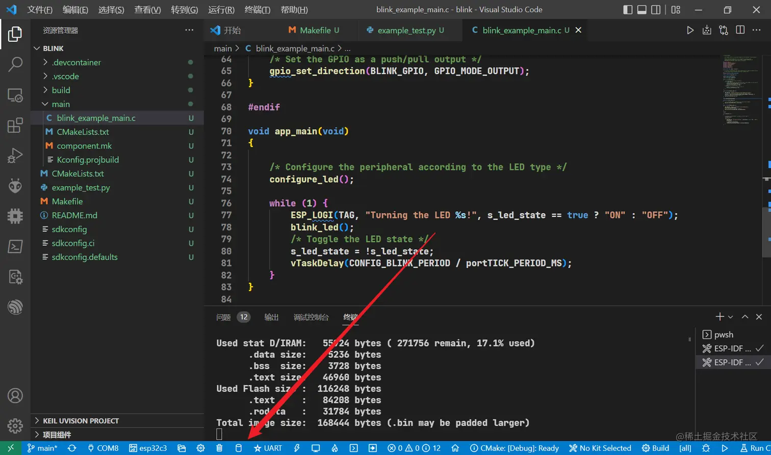Open Accounts icon in activity bar
Image resolution: width=771 pixels, height=455 pixels.
pyautogui.click(x=15, y=395)
